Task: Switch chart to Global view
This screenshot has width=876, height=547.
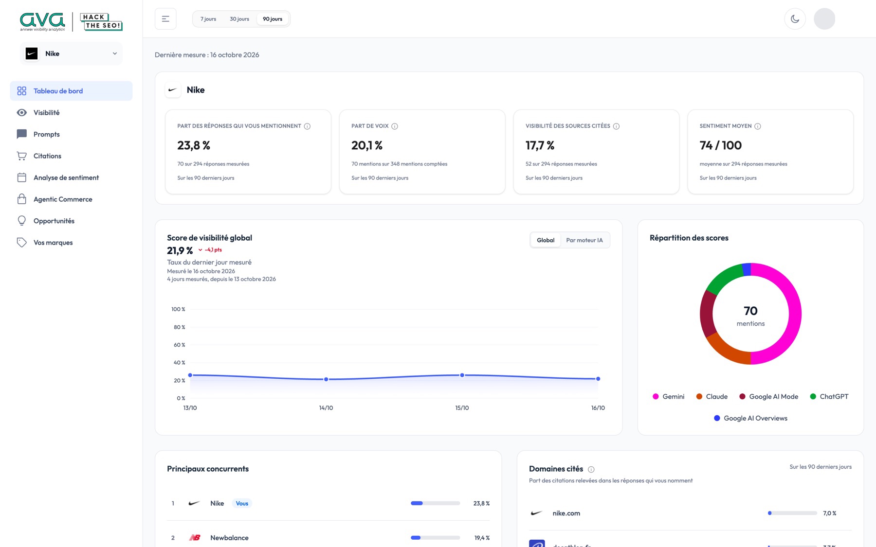Action: coord(546,240)
